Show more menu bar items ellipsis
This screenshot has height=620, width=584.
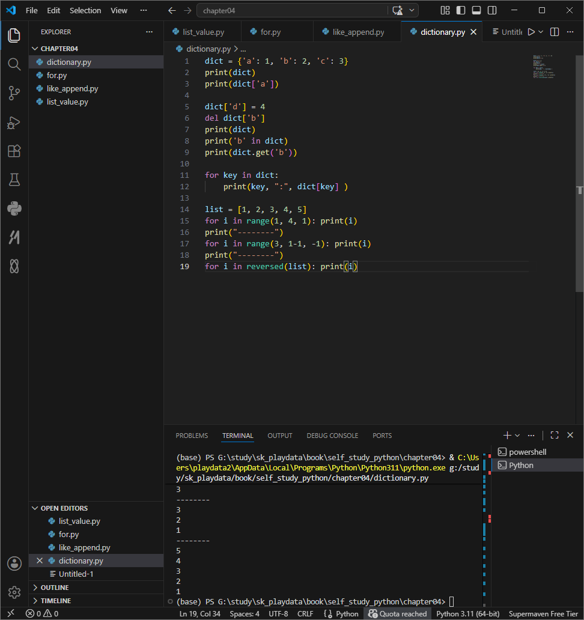(144, 11)
